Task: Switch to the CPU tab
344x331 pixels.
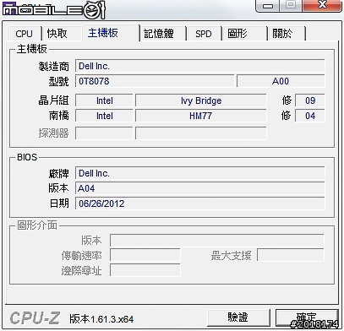Action: (25, 34)
